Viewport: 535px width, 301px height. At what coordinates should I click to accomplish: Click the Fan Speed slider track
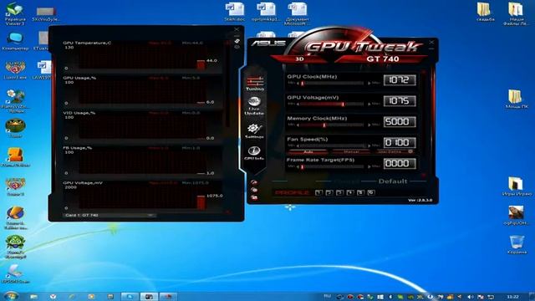[x=333, y=145]
